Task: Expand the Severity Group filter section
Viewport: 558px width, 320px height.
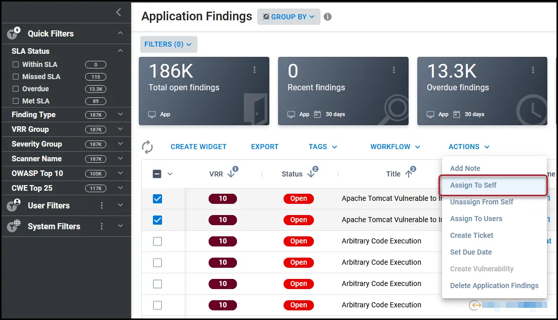Action: tap(121, 144)
